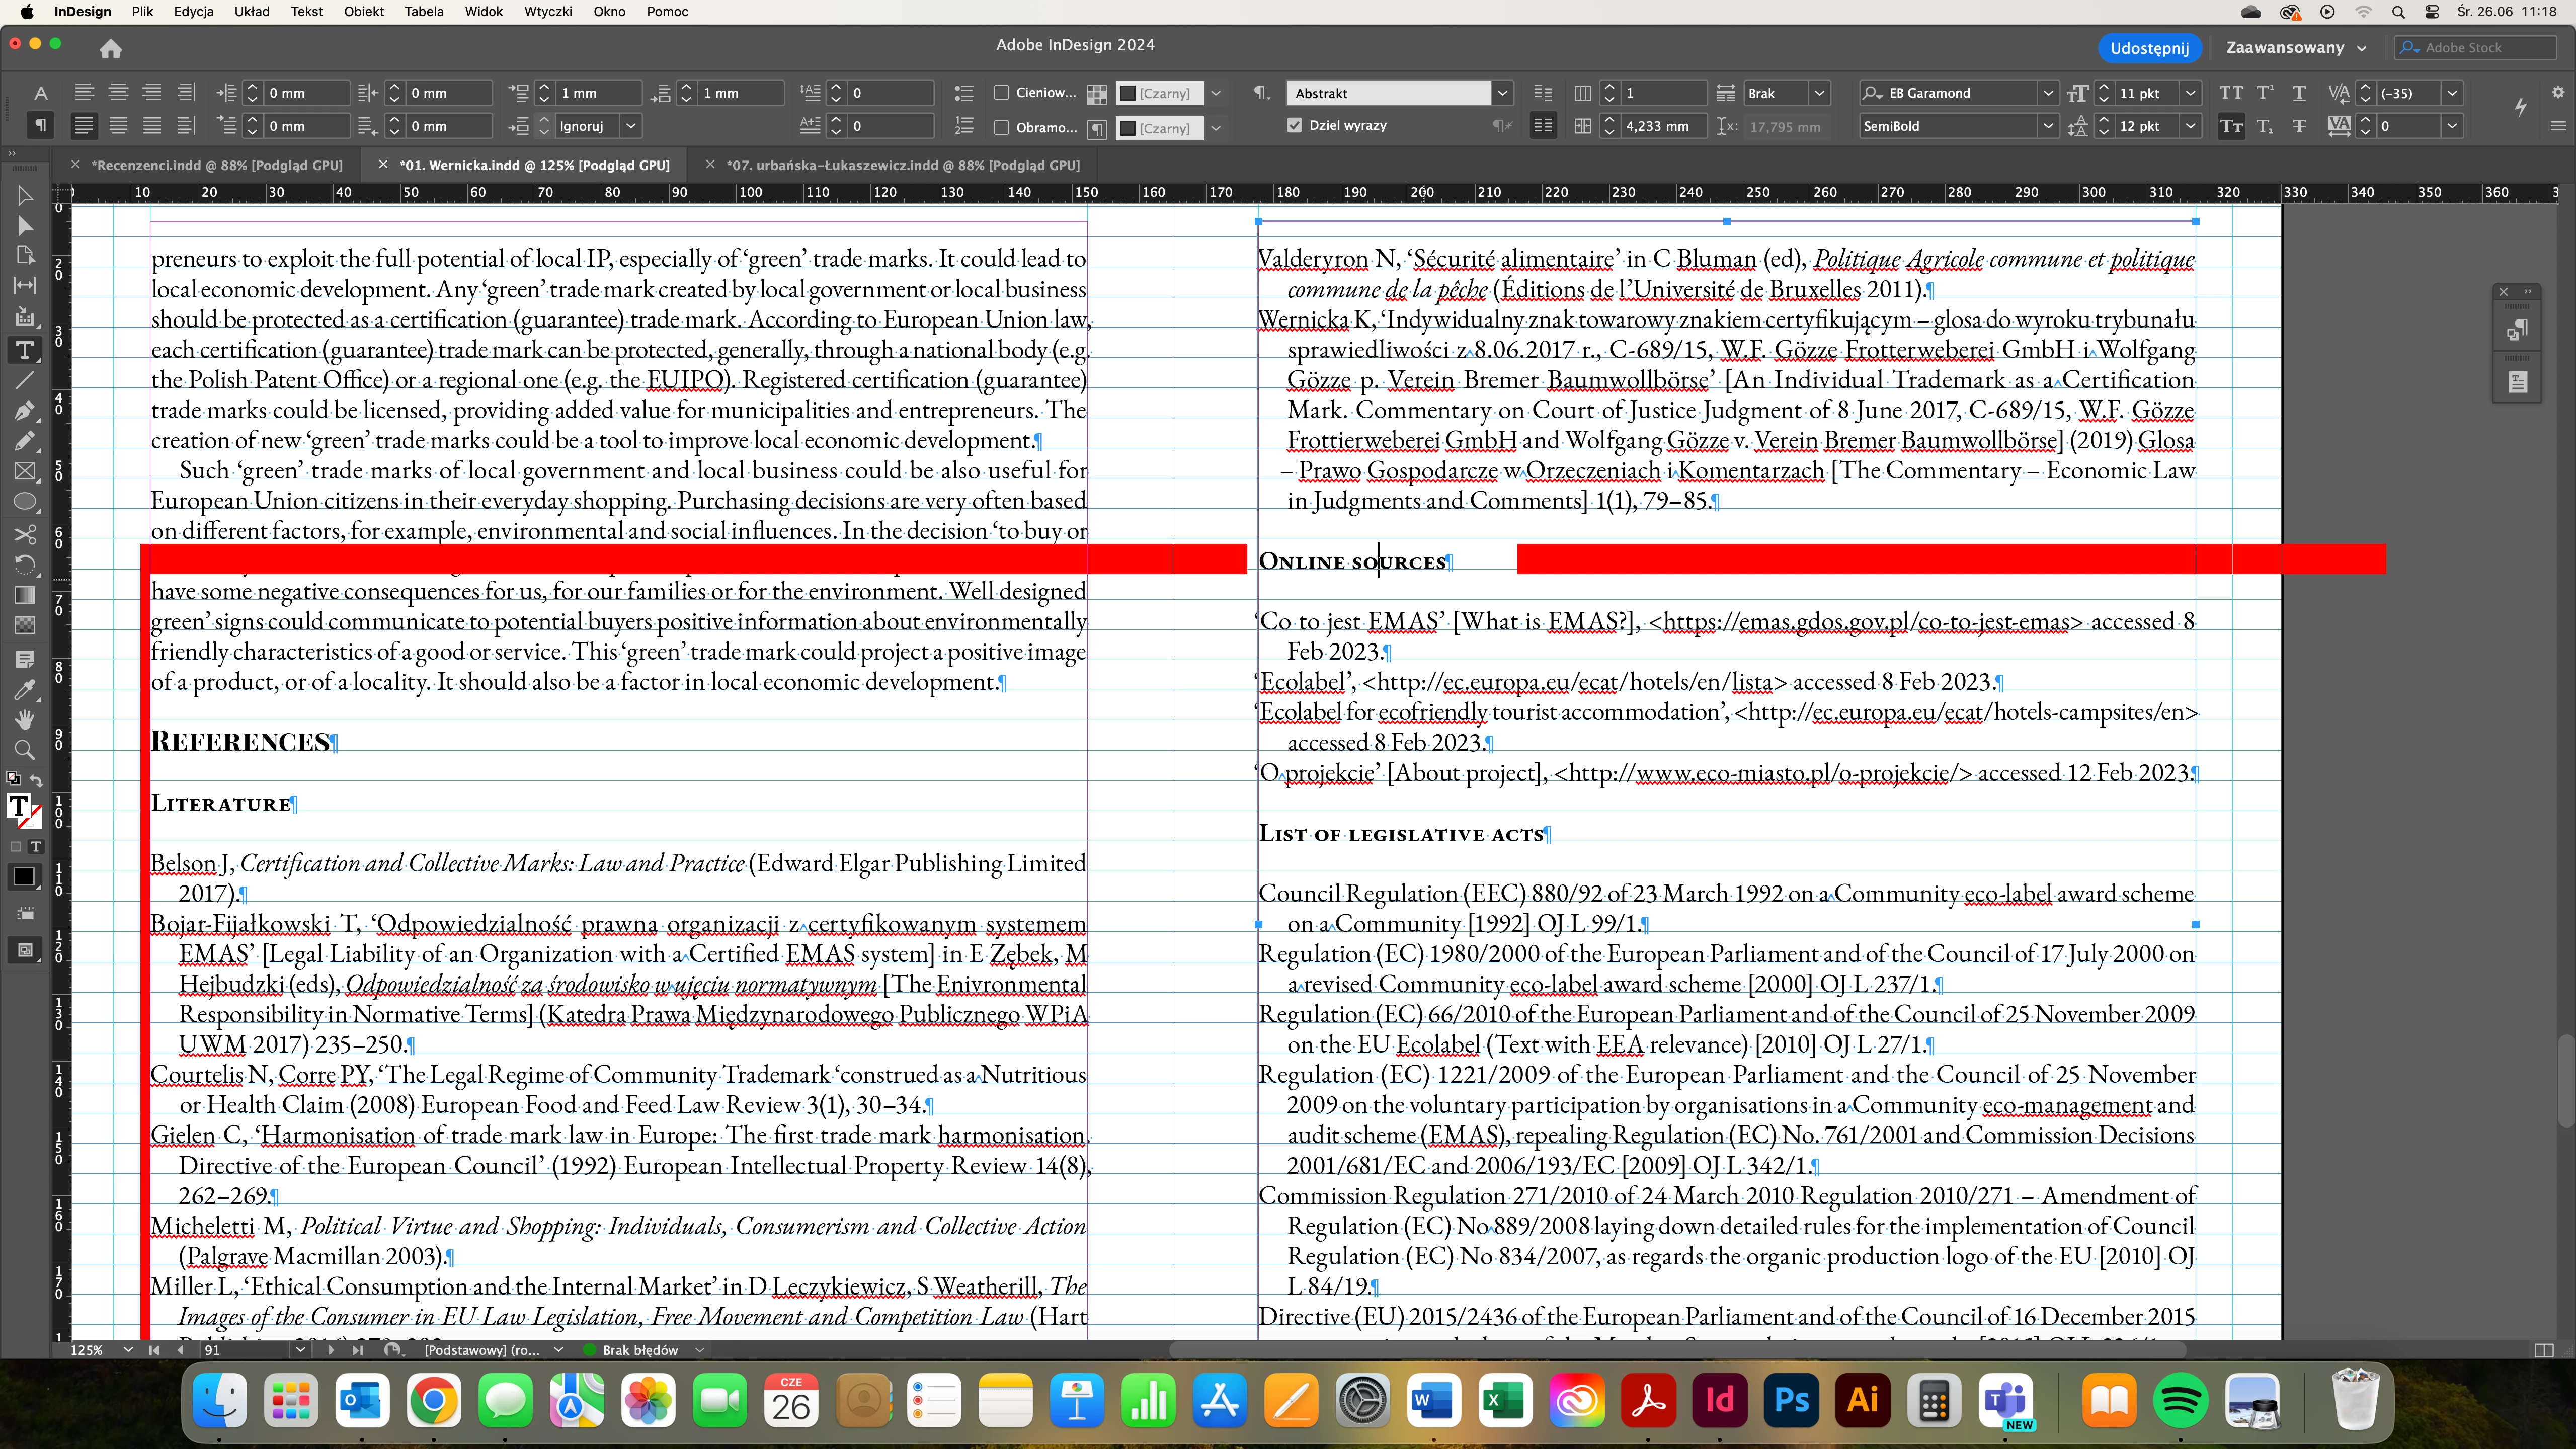Click the black fill color swatch
2576x1449 pixels.
point(23,877)
